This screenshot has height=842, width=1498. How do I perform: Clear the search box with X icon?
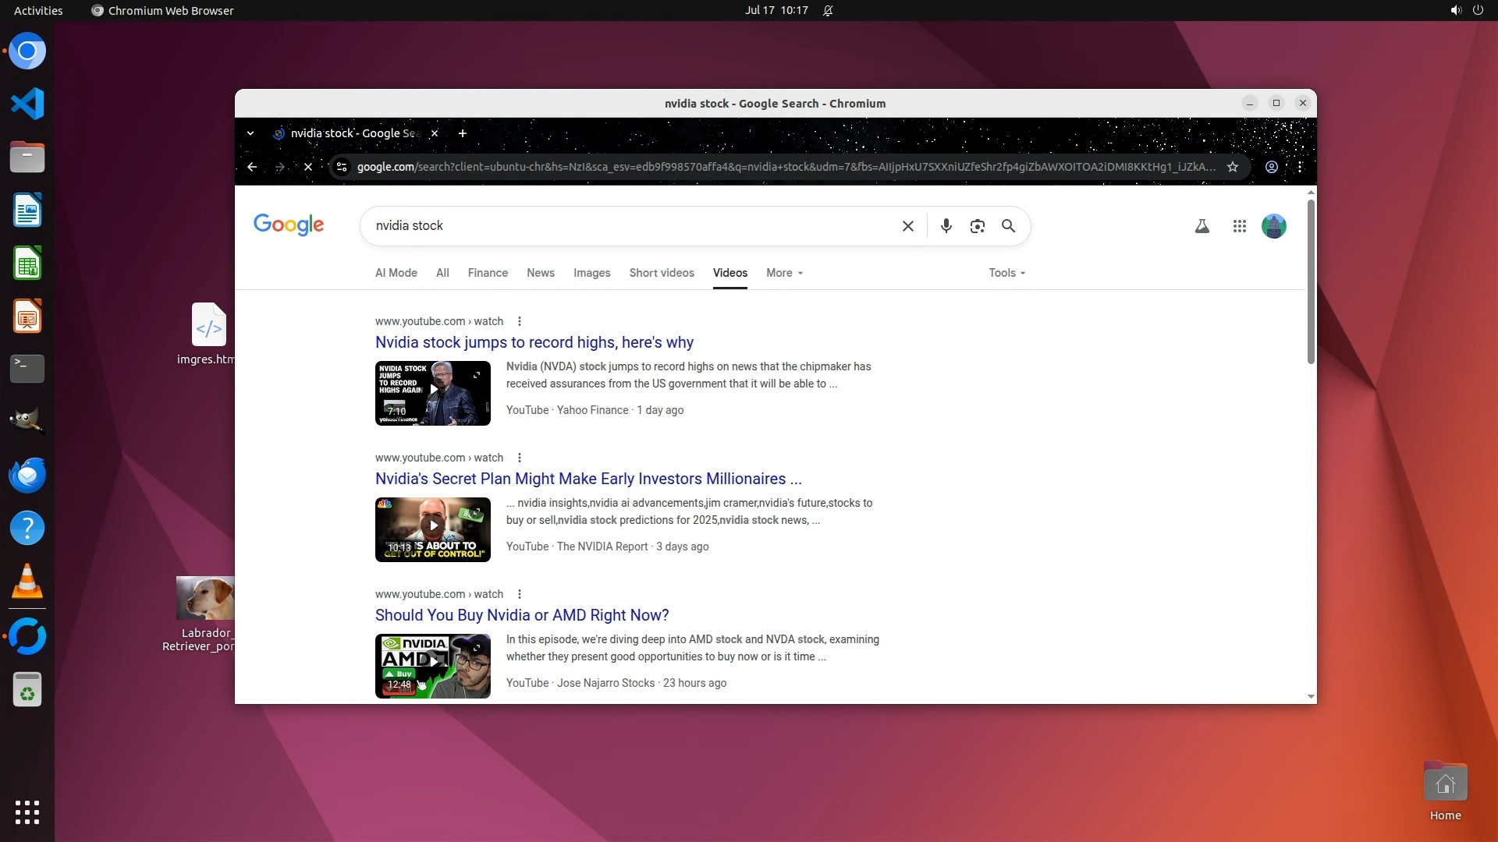(x=907, y=226)
